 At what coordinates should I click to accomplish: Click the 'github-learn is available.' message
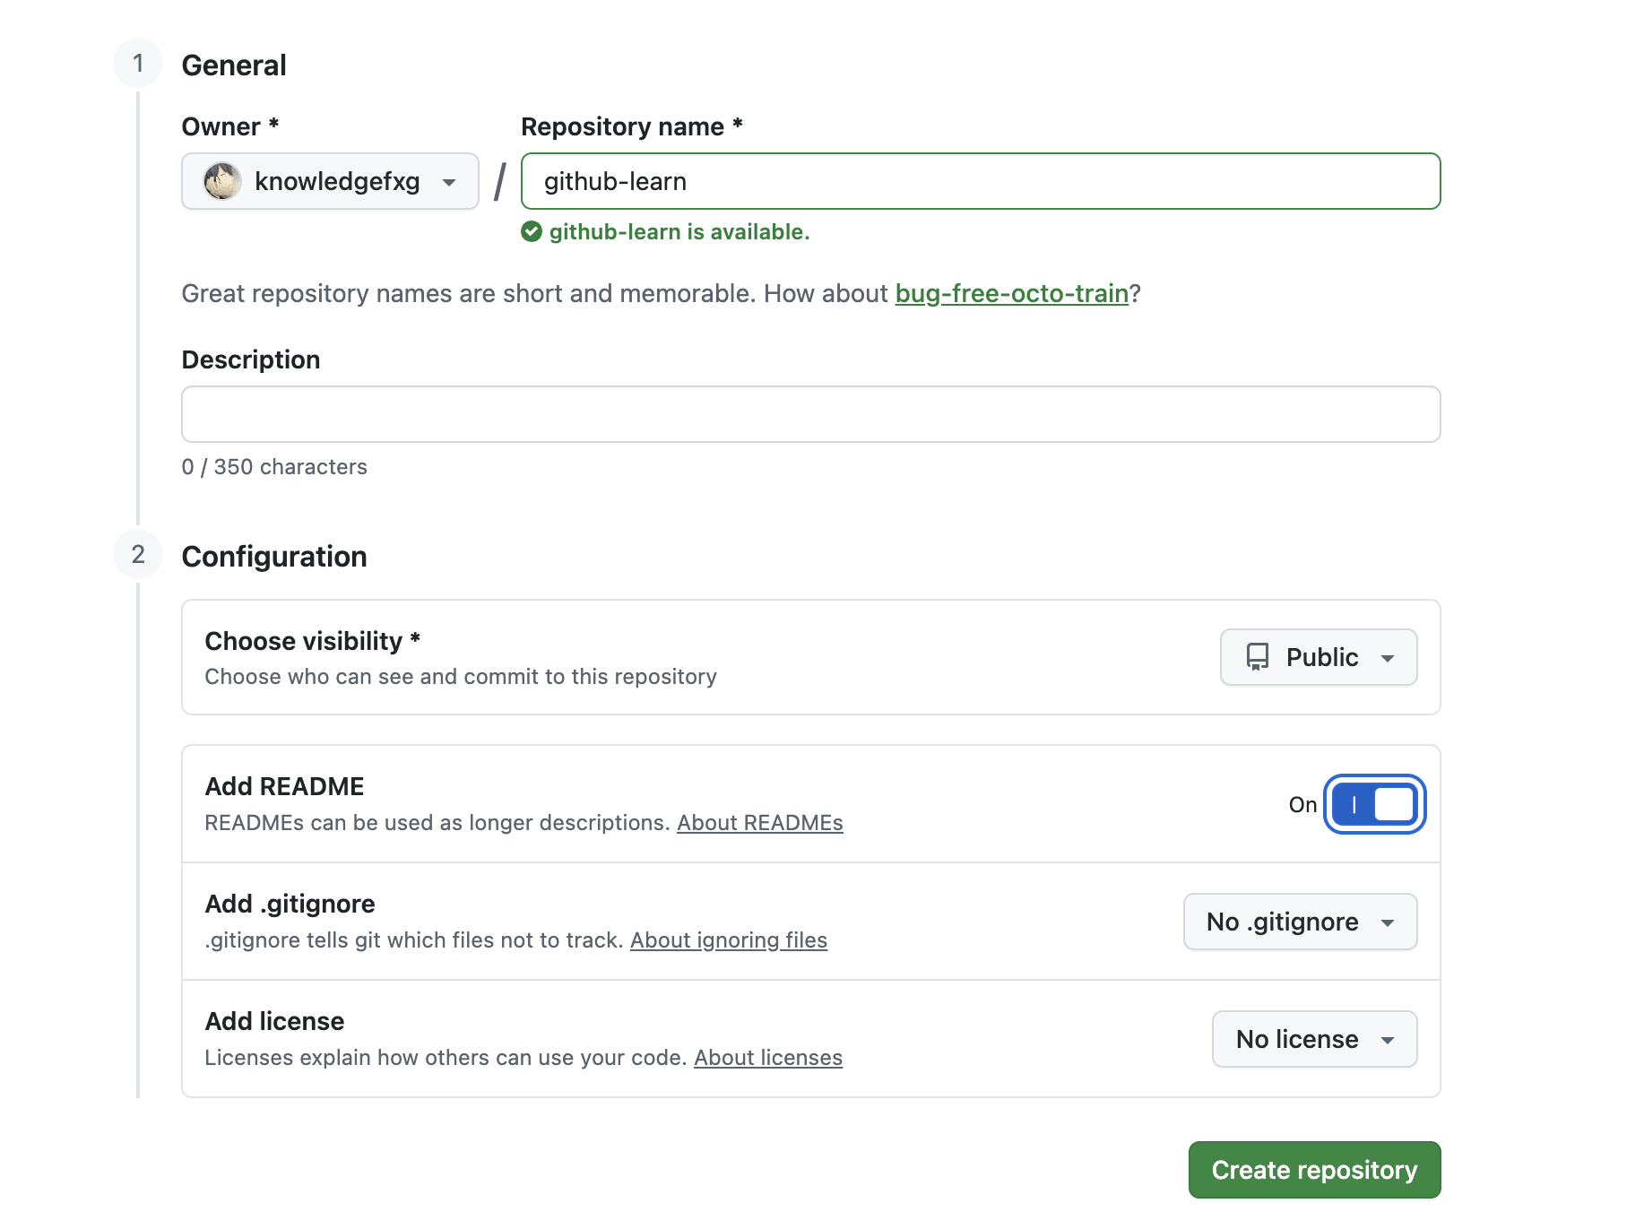[679, 232]
